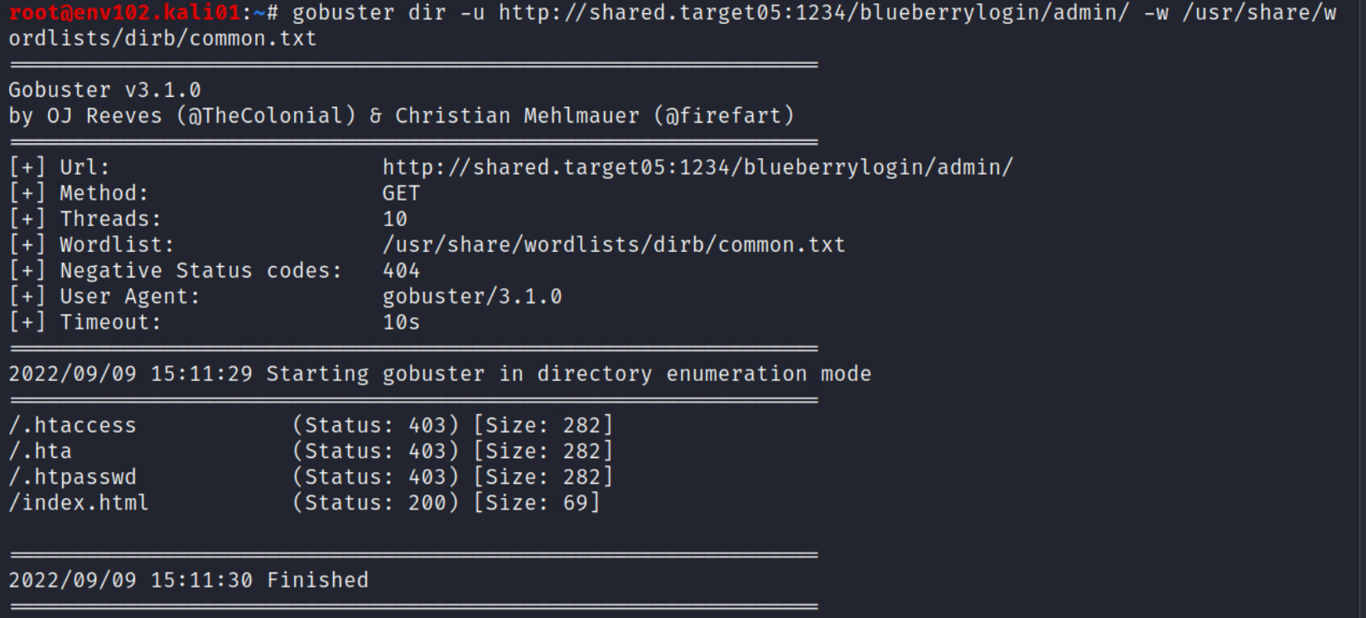Click the Negative Status codes value 404
Screen dimensions: 1366x618
(401, 271)
